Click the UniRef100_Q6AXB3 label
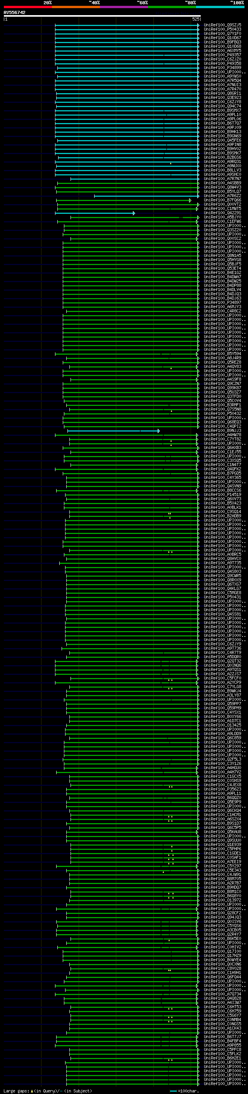Image resolution: width=248 pixels, height=1094 pixels. [222, 447]
